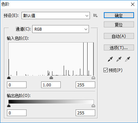Viewport: 138px width, 123px height.
Task: Click the input shadow field showing 0
Action: [x=17, y=85]
